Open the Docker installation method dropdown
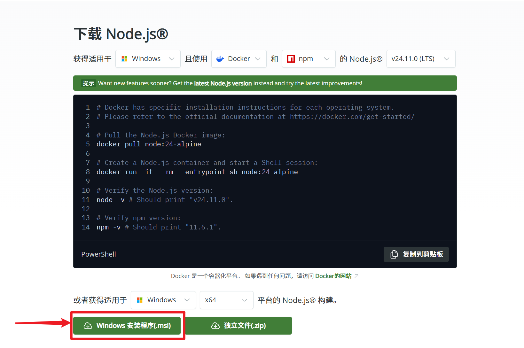 (x=239, y=58)
